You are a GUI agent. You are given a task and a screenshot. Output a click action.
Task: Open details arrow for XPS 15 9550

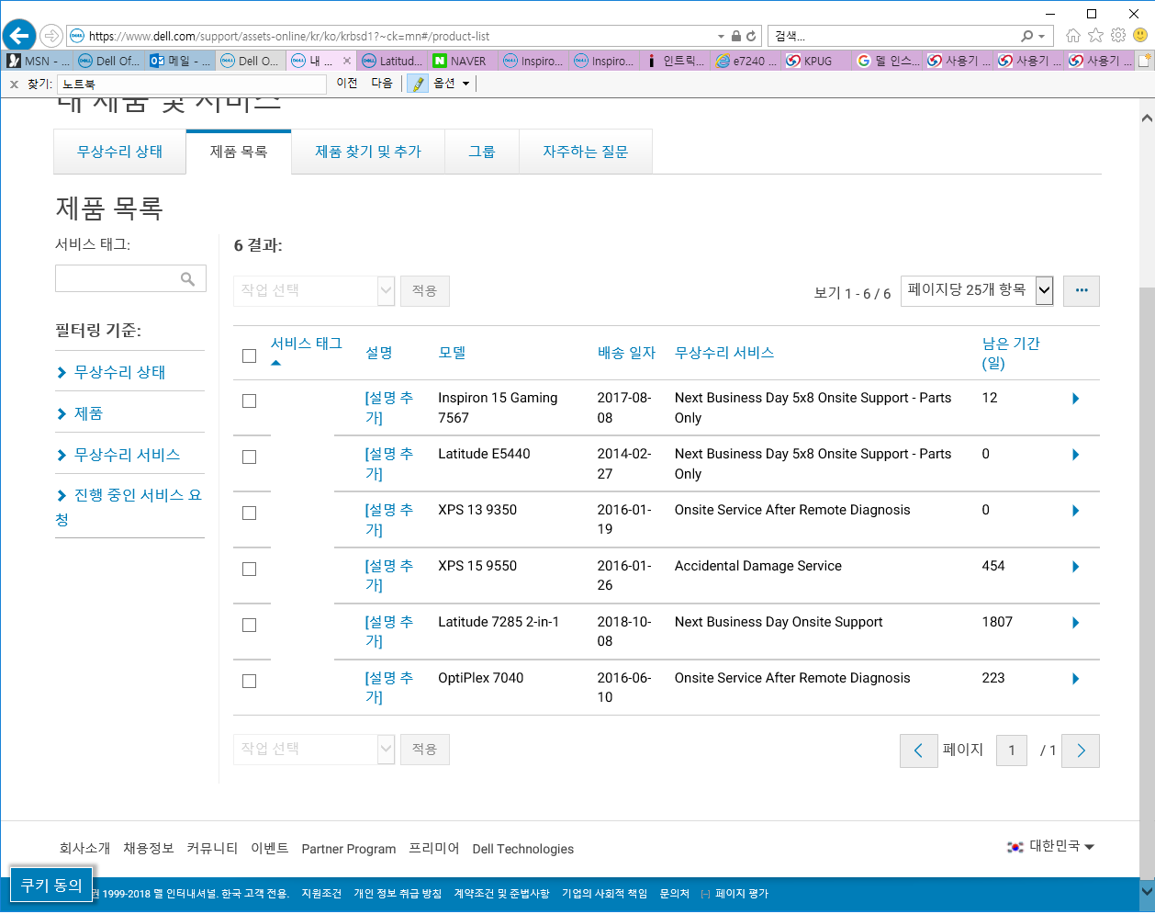1075,567
